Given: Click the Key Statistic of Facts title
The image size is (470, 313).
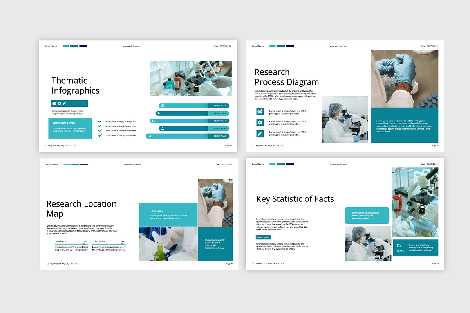Looking at the screenshot, I should pyautogui.click(x=295, y=199).
